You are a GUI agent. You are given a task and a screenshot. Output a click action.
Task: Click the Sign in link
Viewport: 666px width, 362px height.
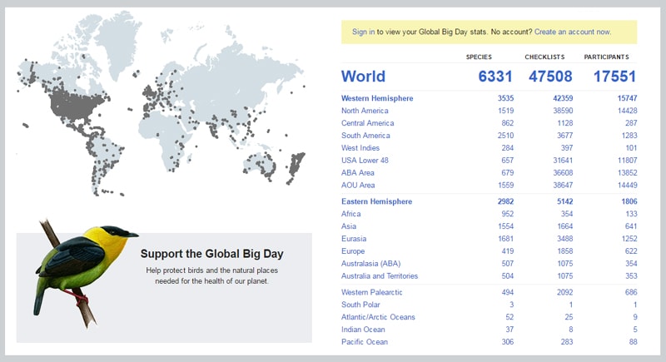(363, 32)
